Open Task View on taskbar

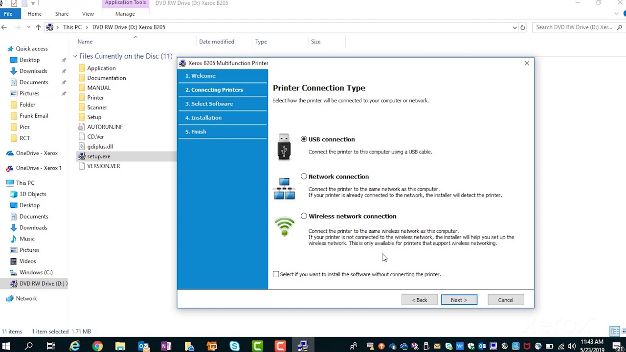[51, 346]
